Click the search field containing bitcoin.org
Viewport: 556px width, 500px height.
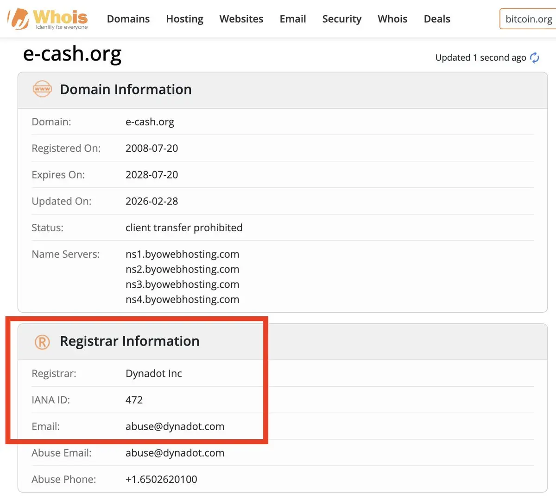[x=528, y=19]
